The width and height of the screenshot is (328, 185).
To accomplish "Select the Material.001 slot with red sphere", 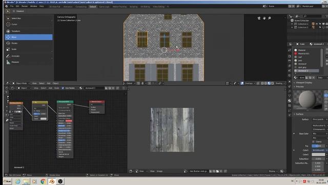I will [x=306, y=53].
